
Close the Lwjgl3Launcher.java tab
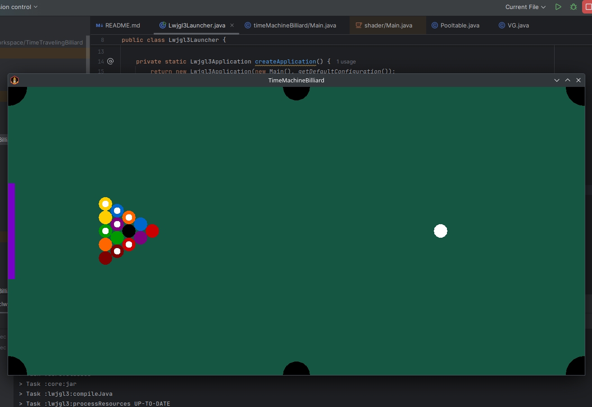point(232,25)
